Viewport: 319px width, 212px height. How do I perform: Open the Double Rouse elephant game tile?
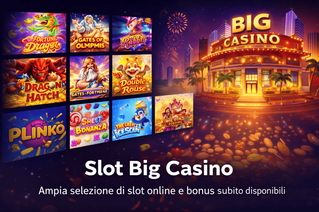pyautogui.click(x=132, y=75)
